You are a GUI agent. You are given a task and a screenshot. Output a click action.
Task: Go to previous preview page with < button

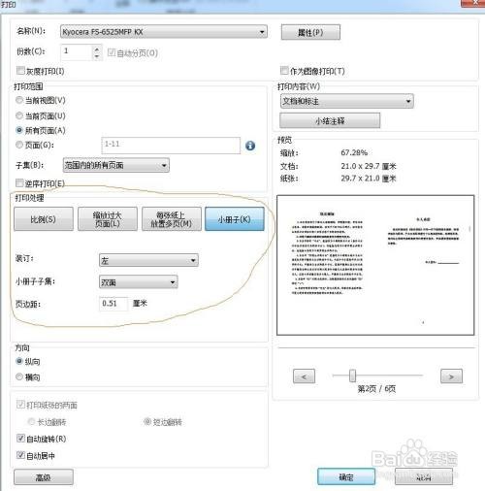[x=304, y=376]
